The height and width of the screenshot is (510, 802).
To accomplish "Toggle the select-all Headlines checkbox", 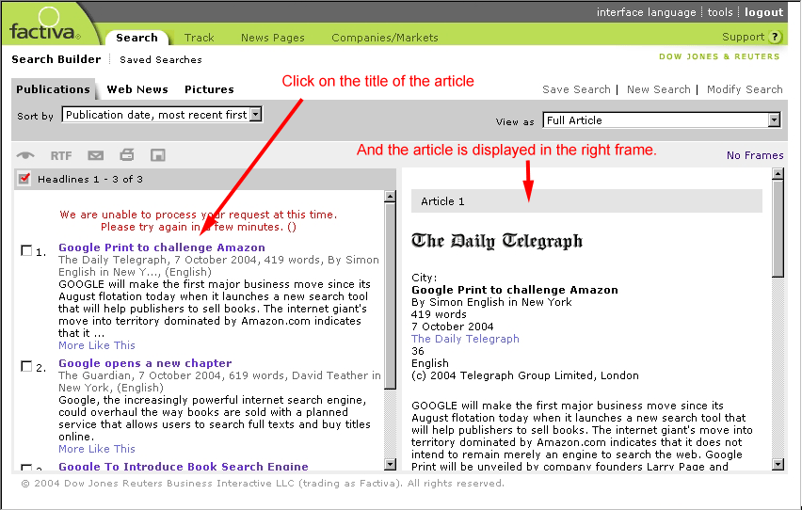I will click(x=24, y=178).
